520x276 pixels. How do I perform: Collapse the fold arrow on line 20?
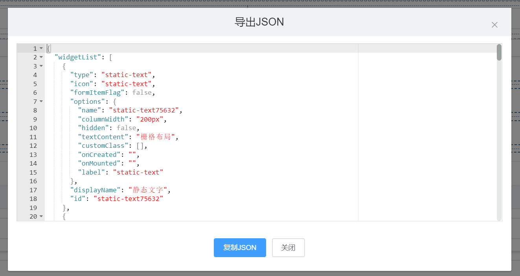coord(41,217)
